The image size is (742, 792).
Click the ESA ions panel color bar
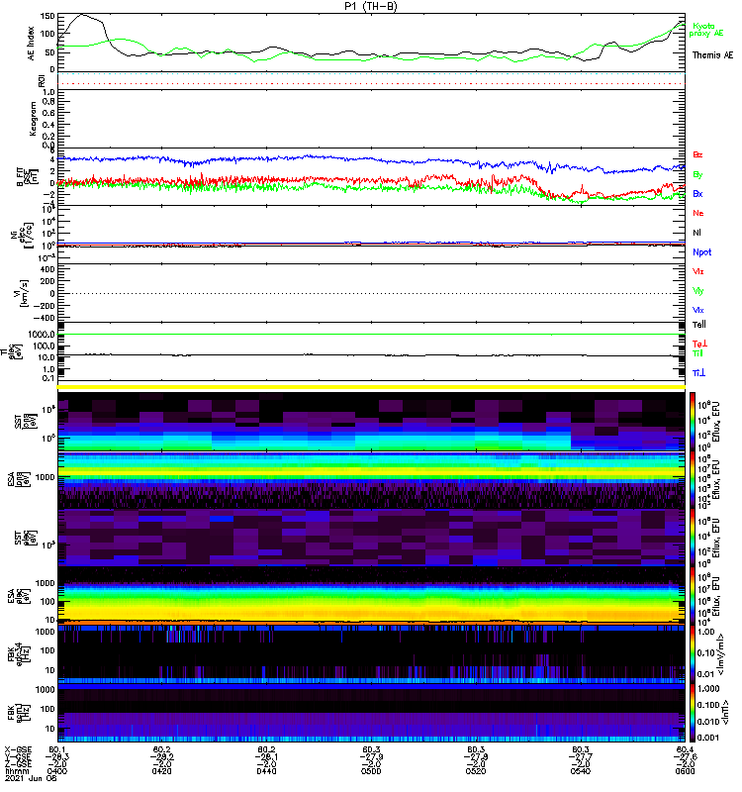pyautogui.click(x=692, y=479)
